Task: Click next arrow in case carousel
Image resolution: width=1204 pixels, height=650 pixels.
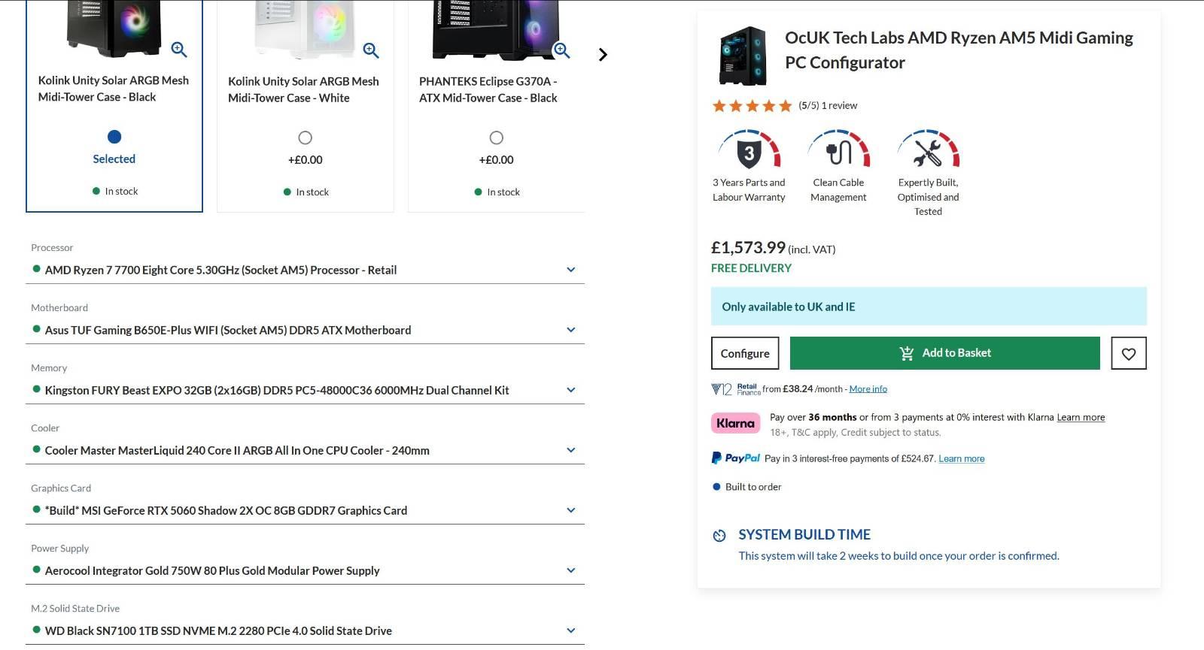Action: pos(602,55)
